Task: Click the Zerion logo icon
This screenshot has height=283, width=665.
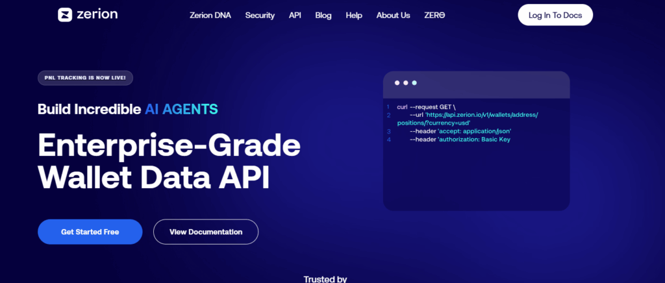Action: pos(65,15)
